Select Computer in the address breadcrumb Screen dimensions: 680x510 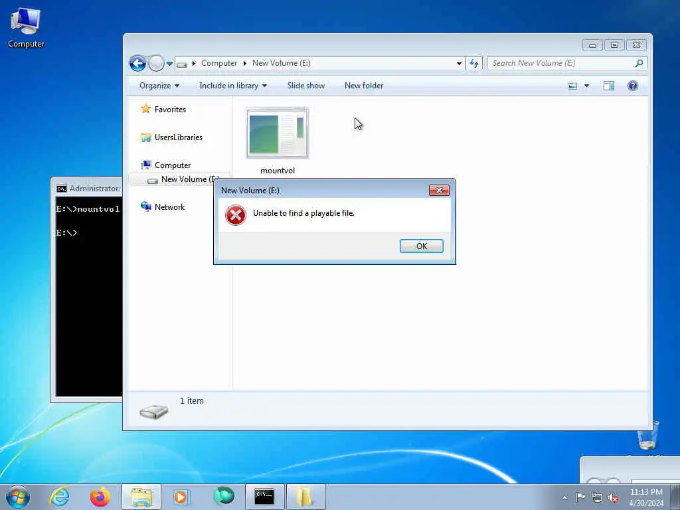(219, 63)
